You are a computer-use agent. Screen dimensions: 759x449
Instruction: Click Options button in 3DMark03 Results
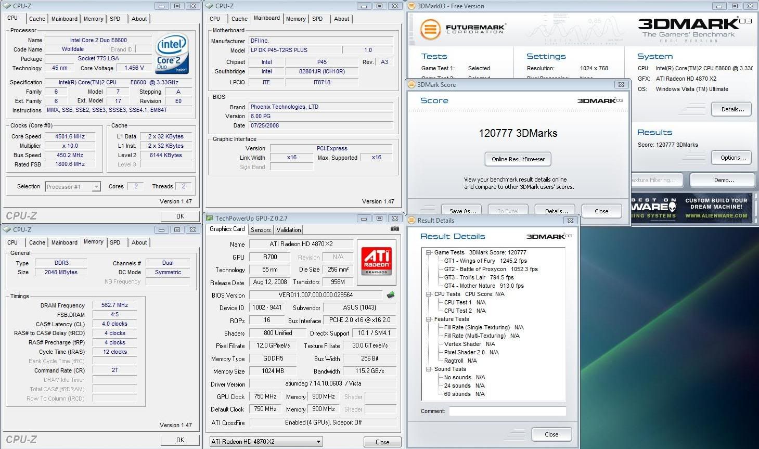pyautogui.click(x=732, y=158)
